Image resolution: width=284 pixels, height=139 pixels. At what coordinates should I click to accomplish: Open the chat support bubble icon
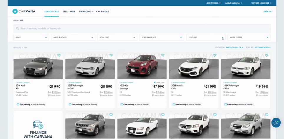(276, 123)
